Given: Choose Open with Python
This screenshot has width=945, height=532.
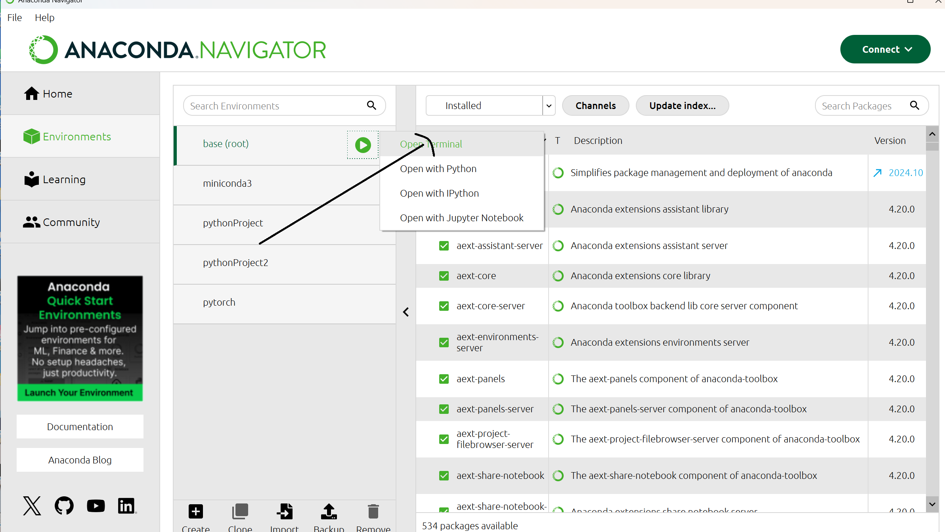Looking at the screenshot, I should click(462, 169).
